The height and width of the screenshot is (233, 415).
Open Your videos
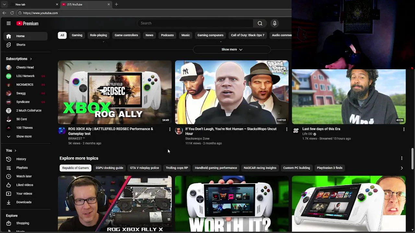pos(25,194)
